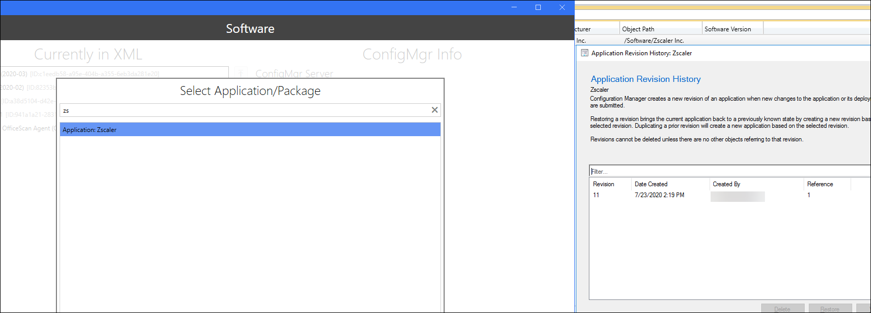Select the /Software/Zscaler Inc. path cell
The image size is (871, 313).
click(654, 41)
